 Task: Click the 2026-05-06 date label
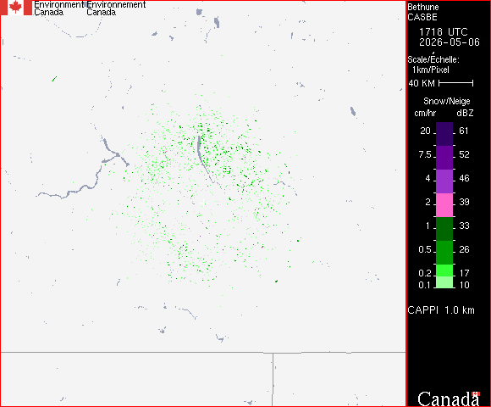[x=450, y=42]
